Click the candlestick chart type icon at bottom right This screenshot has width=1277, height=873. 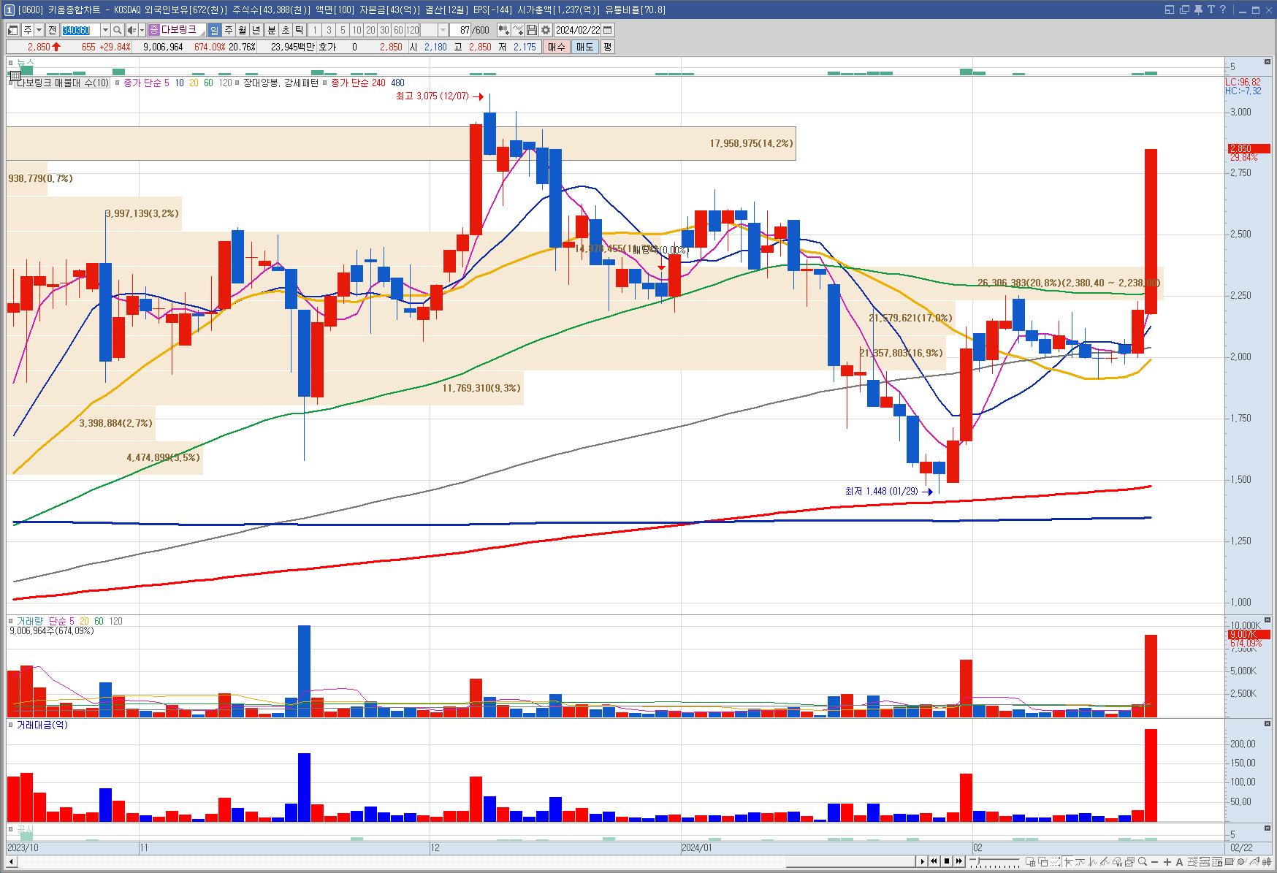click(x=1267, y=862)
